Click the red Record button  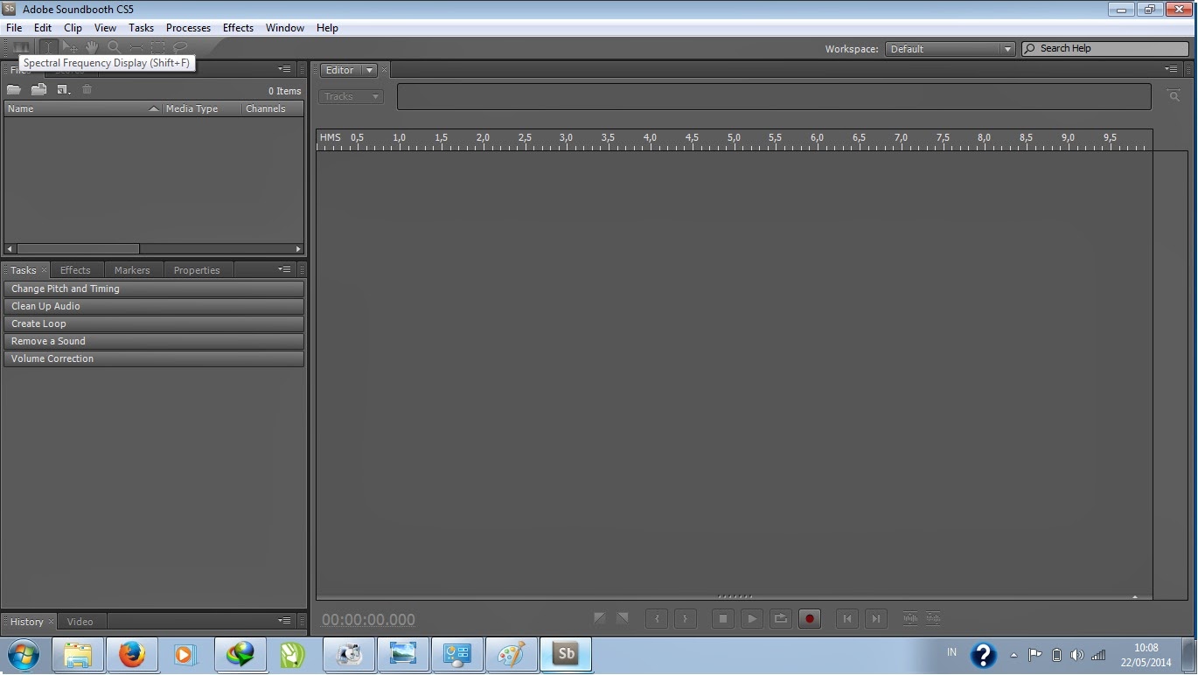(x=810, y=619)
